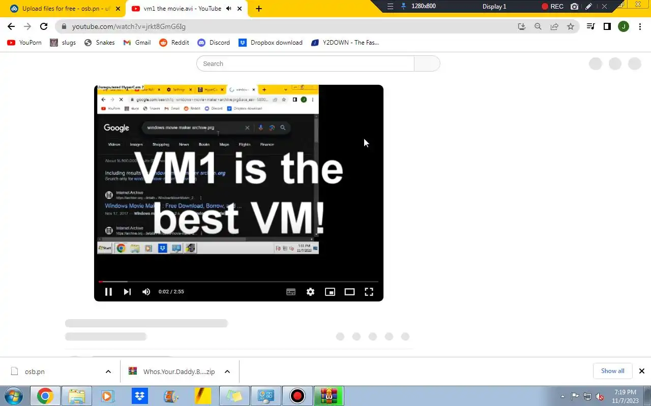Reload the current page
Screen dimensions: 651x406
coord(44,26)
